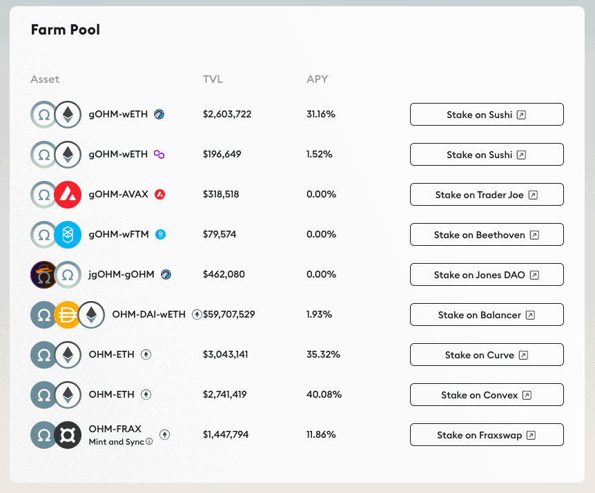Click the Polygon network badge next to gOHM-wETH
The width and height of the screenshot is (595, 493).
[x=160, y=155]
